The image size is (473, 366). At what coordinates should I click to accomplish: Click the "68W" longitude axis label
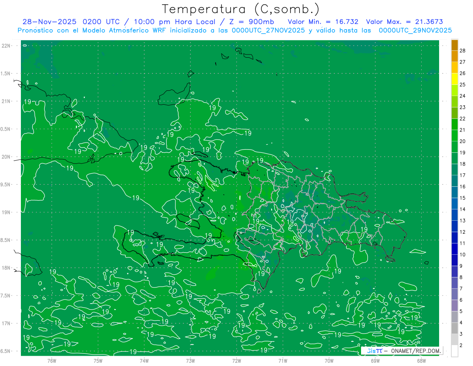click(x=421, y=360)
